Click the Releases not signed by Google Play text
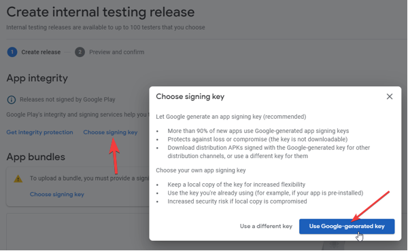408x251 pixels. coord(67,100)
